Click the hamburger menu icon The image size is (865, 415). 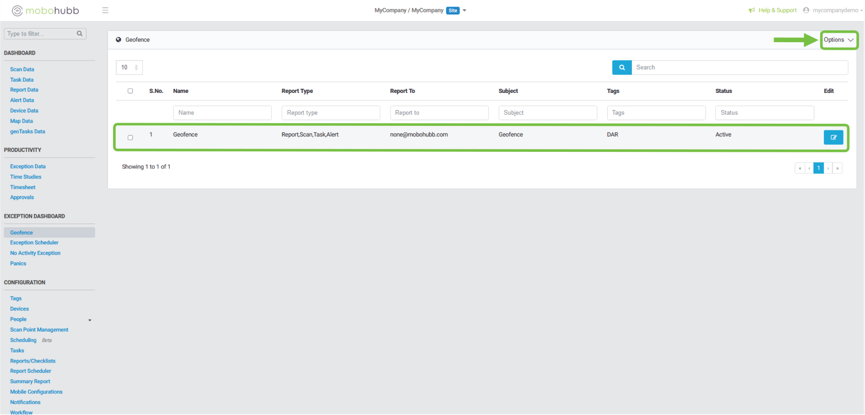pyautogui.click(x=105, y=10)
